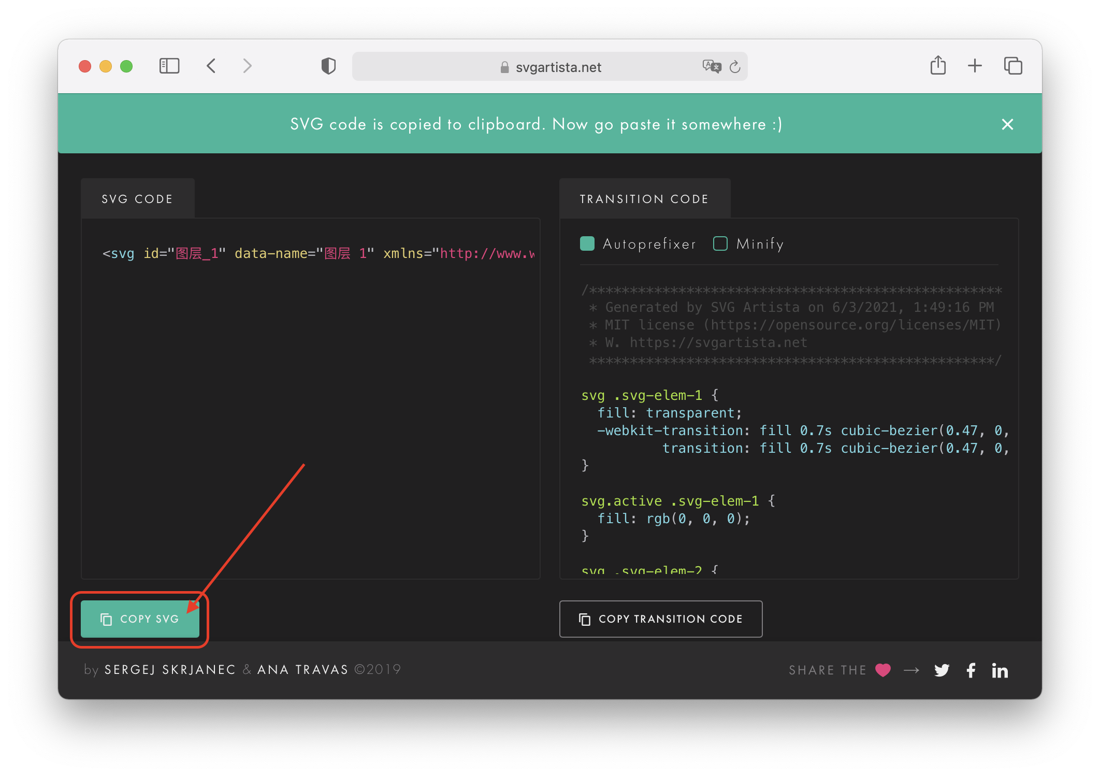This screenshot has width=1100, height=776.
Task: Open the Safari share icon
Action: 937,66
